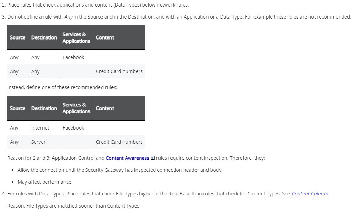355x213 pixels.
Task: Expand the Content Awareness definition arrow icon
Action: tap(153, 158)
